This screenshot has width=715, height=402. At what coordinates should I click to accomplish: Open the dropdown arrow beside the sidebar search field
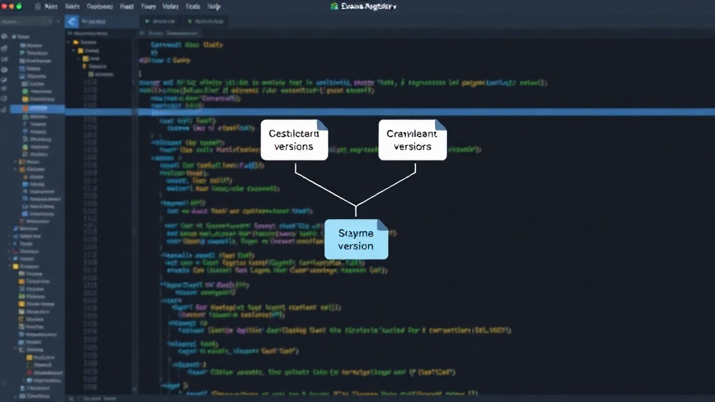[x=58, y=22]
